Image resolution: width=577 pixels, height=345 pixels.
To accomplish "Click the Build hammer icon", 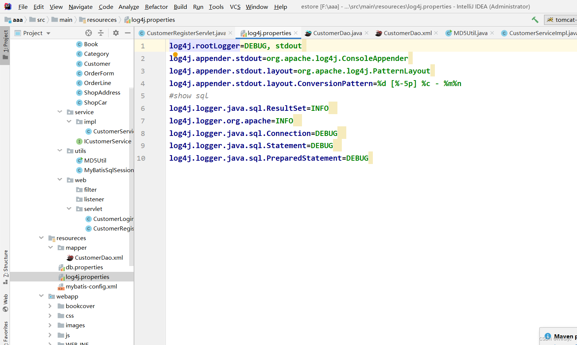I will click(x=535, y=20).
